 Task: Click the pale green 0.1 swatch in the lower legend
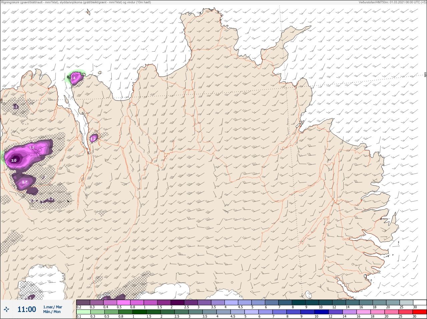point(83,312)
